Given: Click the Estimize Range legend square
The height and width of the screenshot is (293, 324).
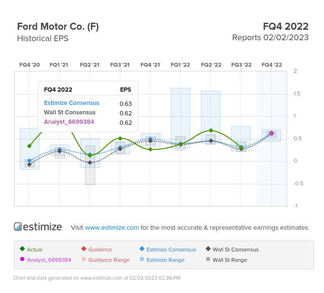Looking at the screenshot, I should 142,259.
